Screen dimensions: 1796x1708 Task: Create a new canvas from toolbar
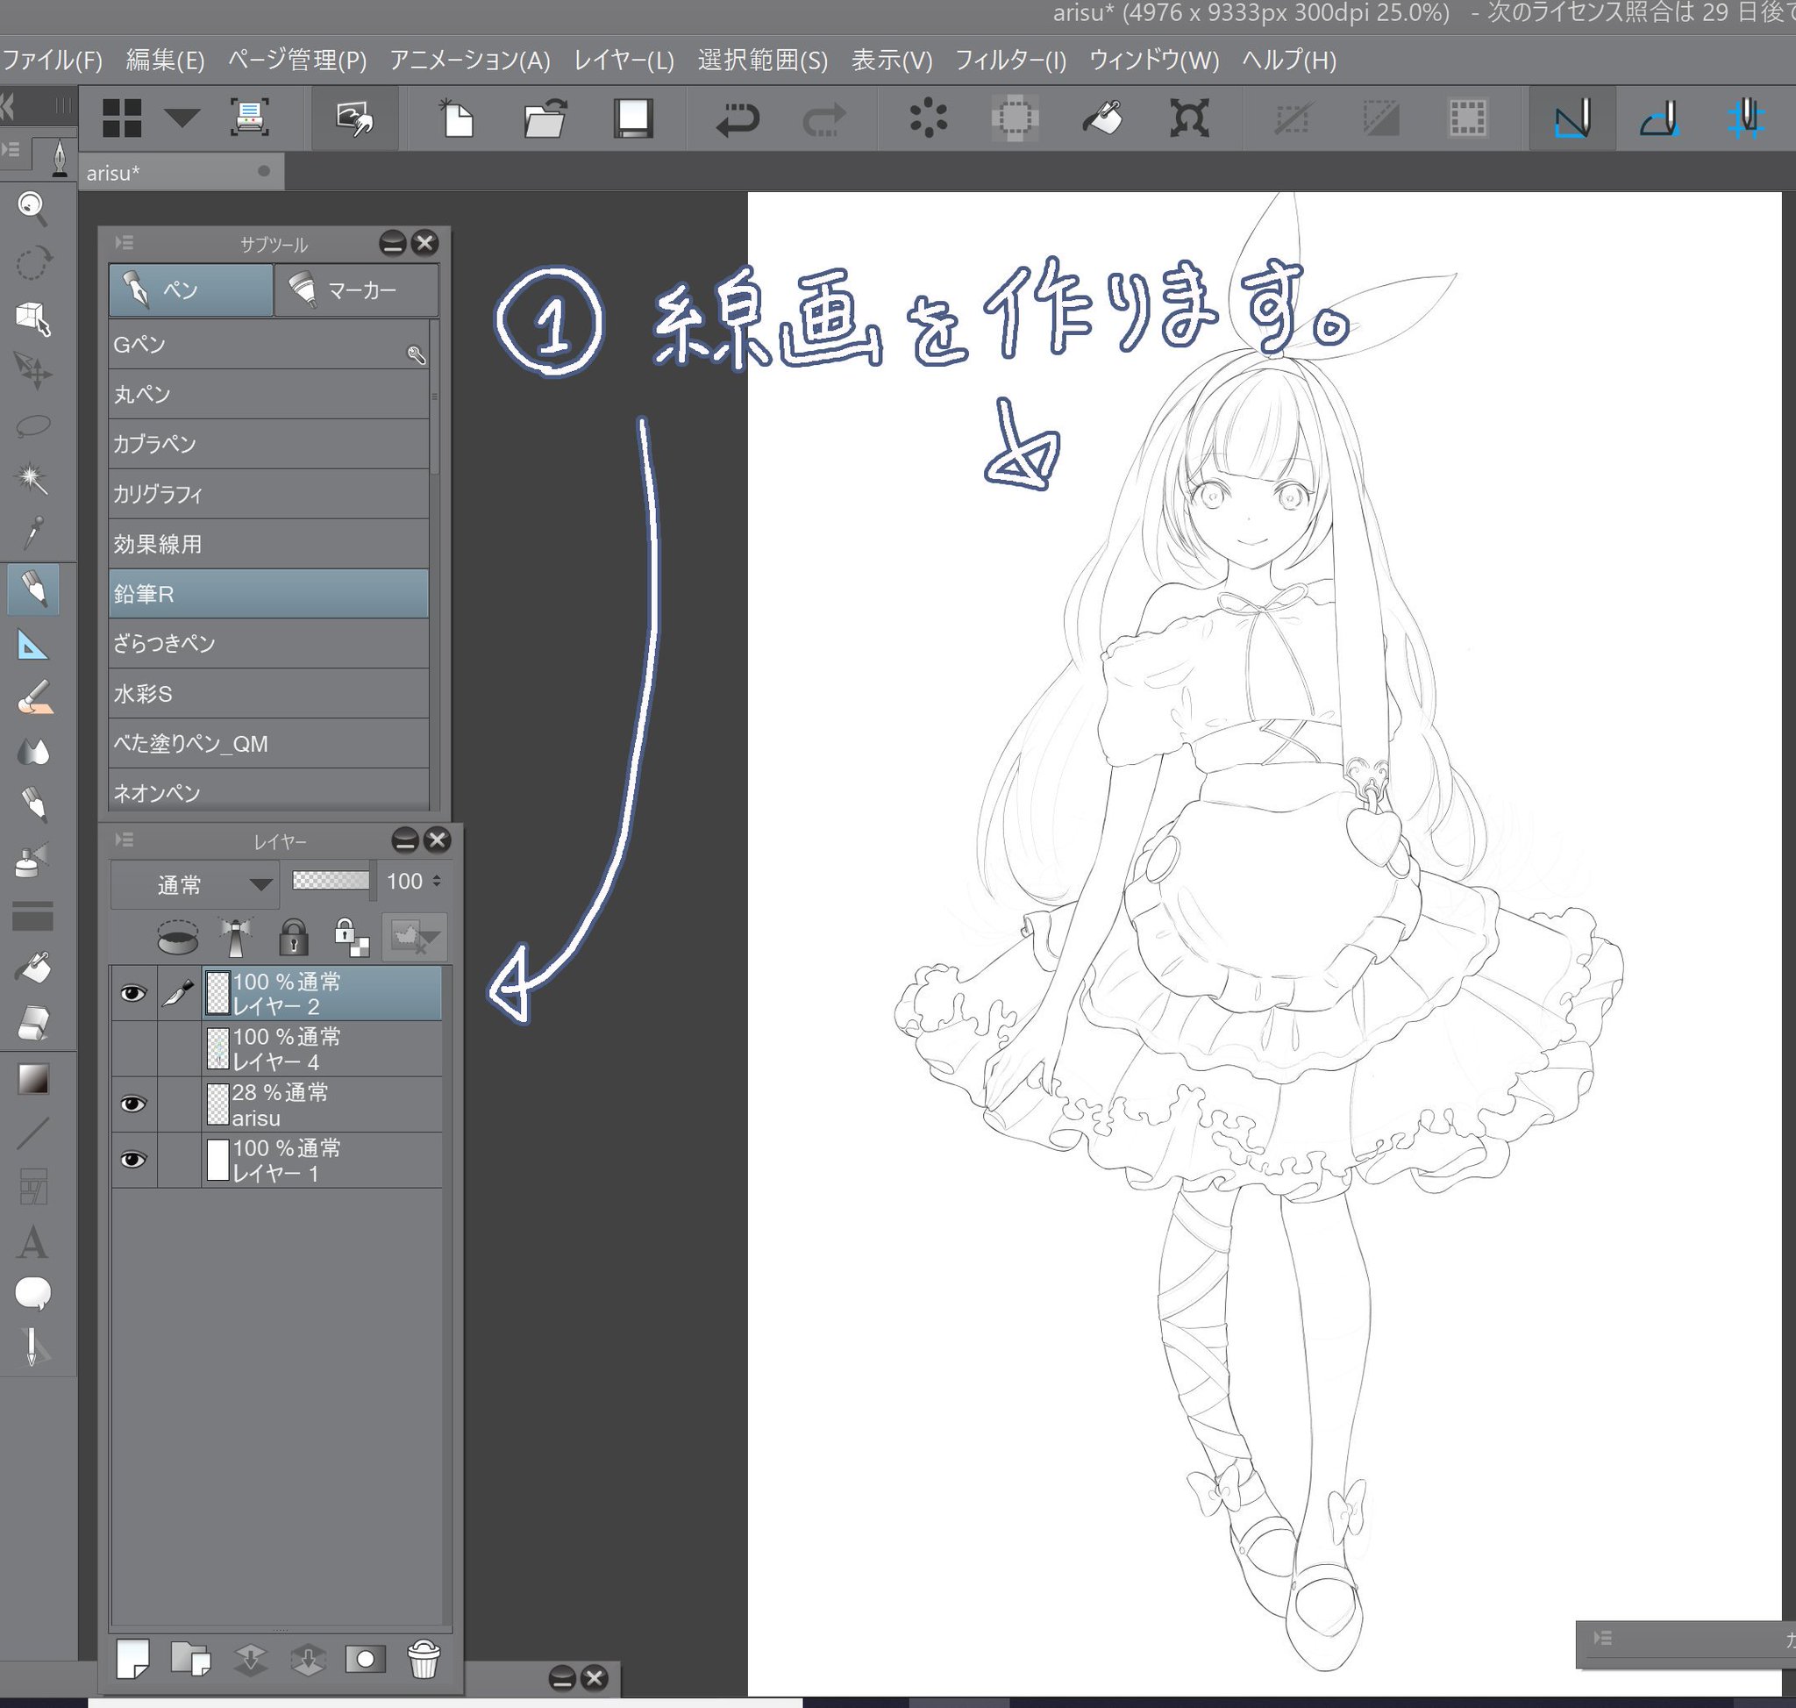(x=457, y=118)
